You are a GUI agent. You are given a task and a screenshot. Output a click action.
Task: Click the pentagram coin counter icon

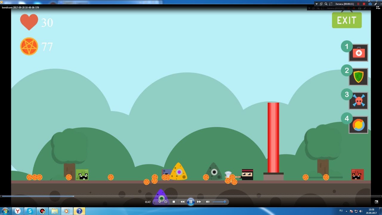pyautogui.click(x=29, y=46)
